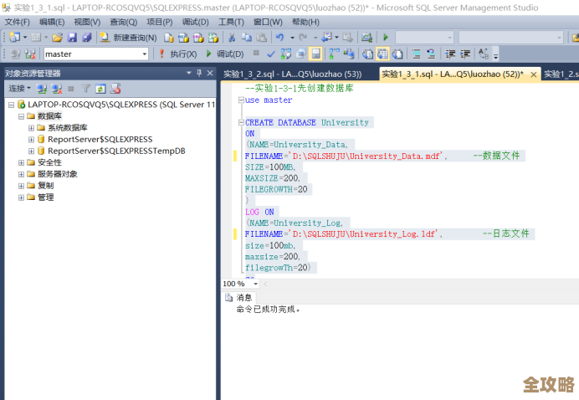The width and height of the screenshot is (579, 400).
Task: Click the Copy icon in toolbar
Action: (246, 38)
